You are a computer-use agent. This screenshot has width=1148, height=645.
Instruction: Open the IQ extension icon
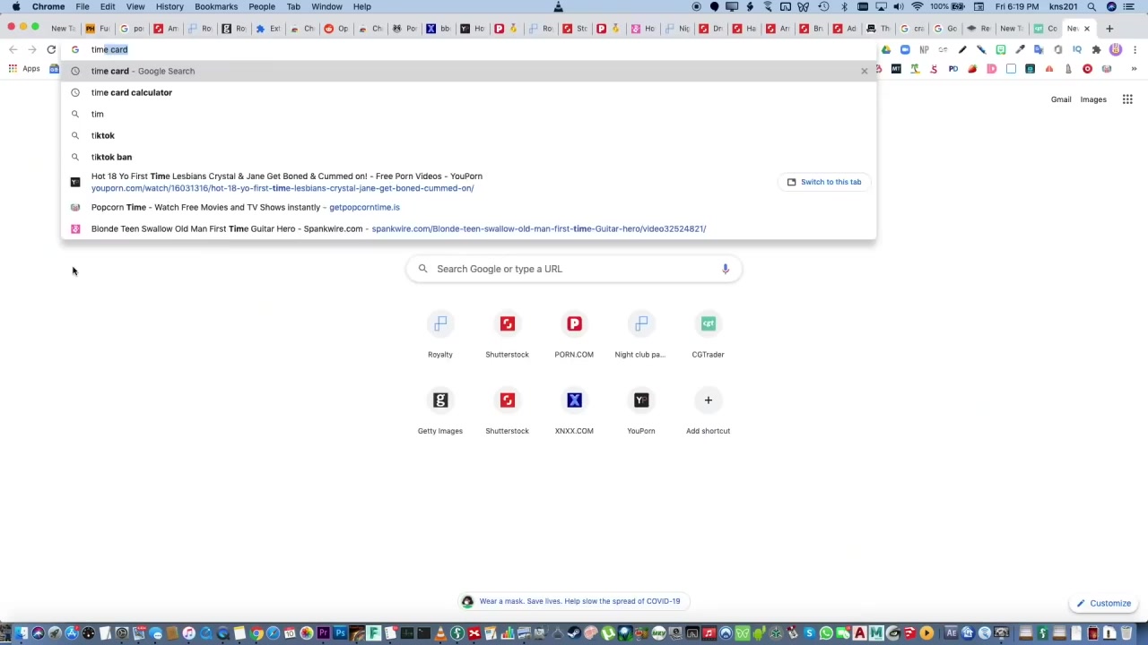click(x=1077, y=49)
